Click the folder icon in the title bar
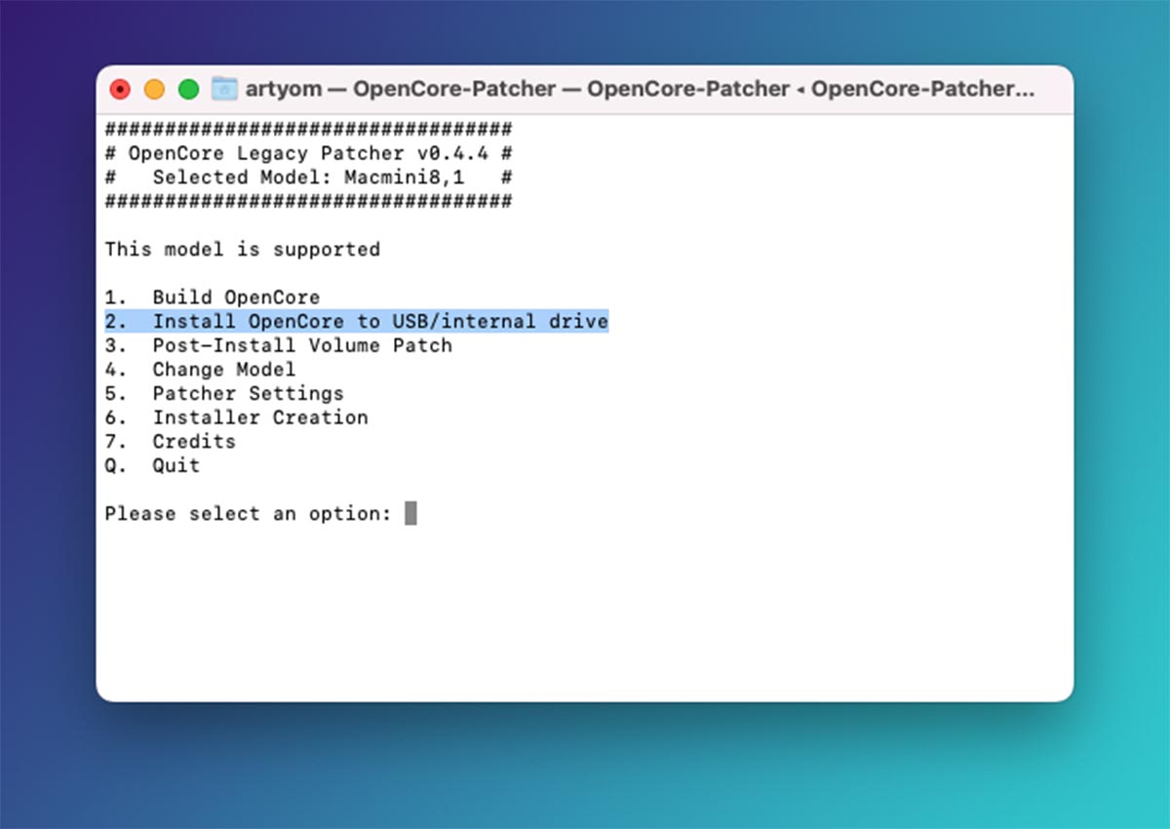 coord(224,89)
